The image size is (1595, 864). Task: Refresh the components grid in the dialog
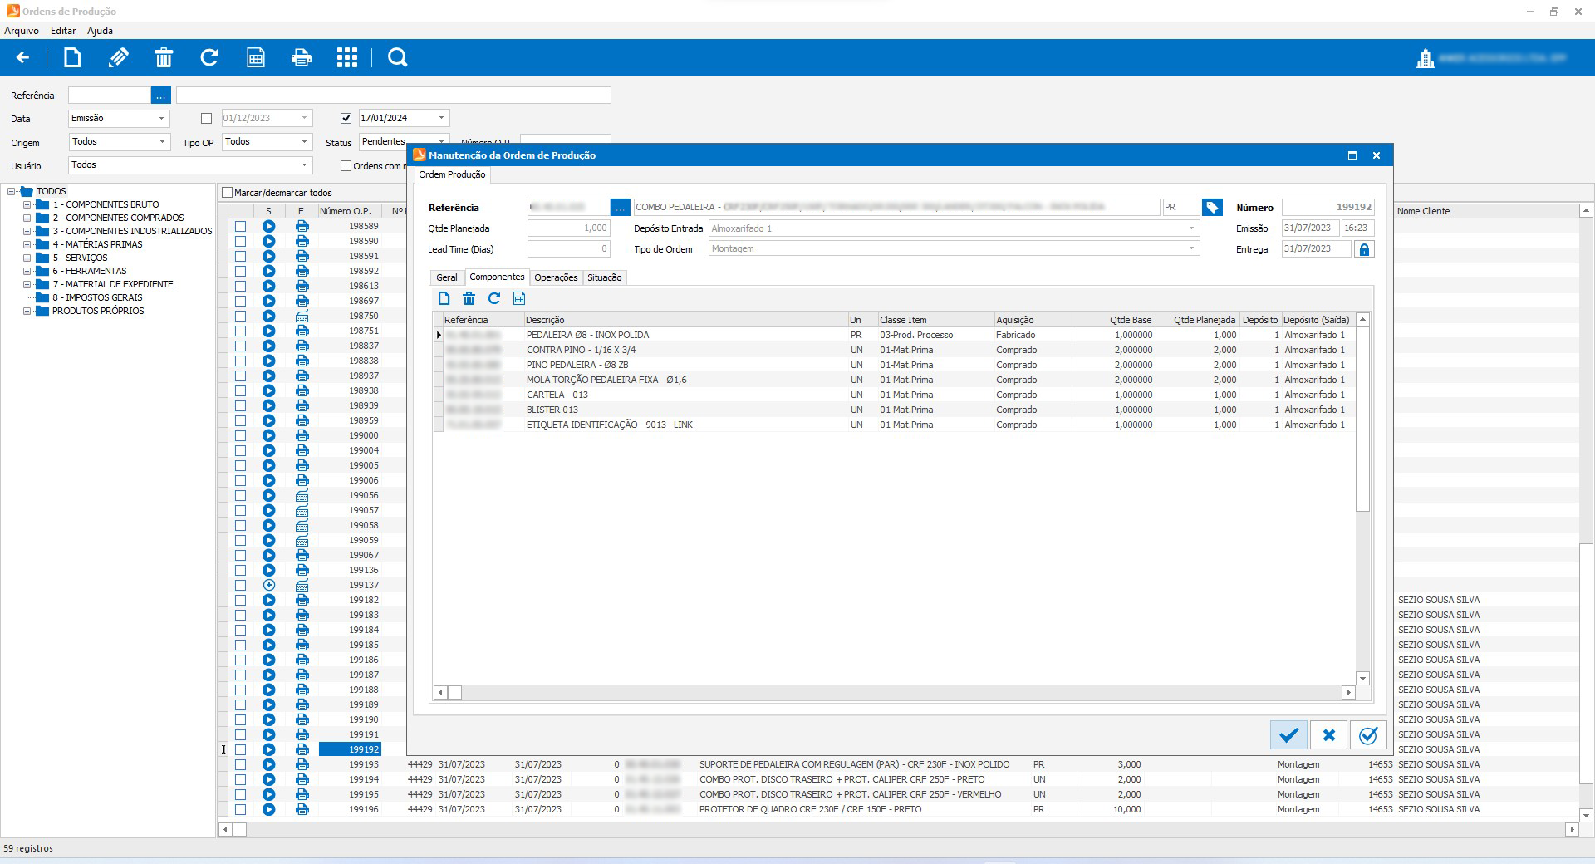[x=494, y=298]
